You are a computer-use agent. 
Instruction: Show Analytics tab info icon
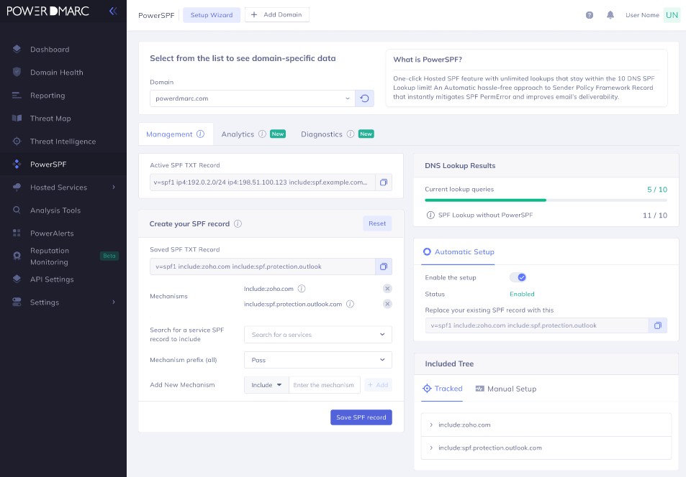262,134
